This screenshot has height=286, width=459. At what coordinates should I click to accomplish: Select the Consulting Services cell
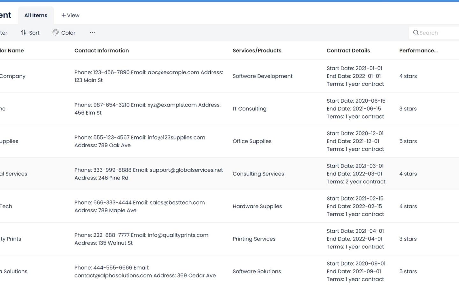(x=258, y=174)
